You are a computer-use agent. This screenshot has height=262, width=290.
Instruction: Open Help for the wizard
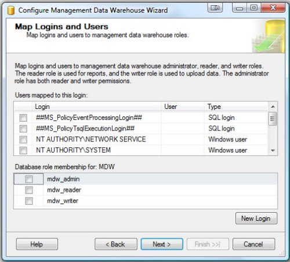click(37, 244)
